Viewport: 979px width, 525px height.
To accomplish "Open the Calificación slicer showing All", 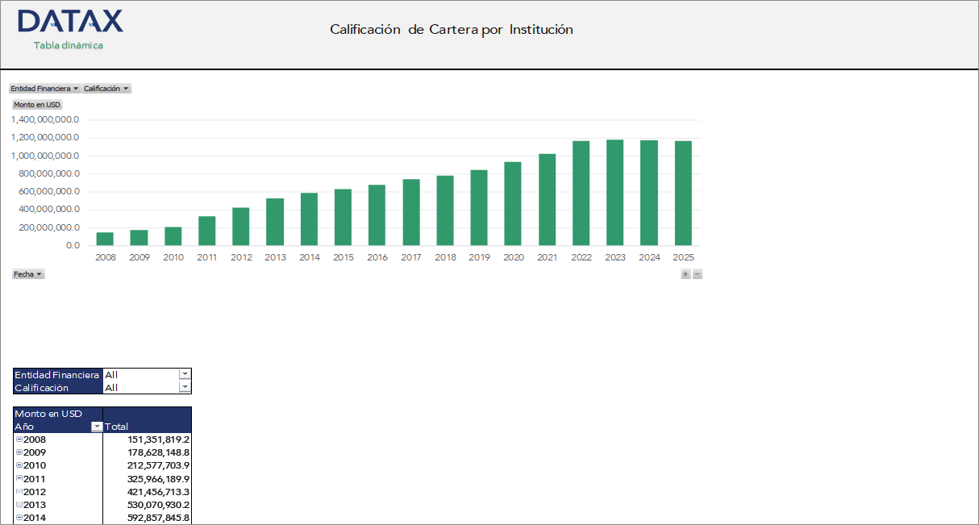I will click(x=185, y=387).
